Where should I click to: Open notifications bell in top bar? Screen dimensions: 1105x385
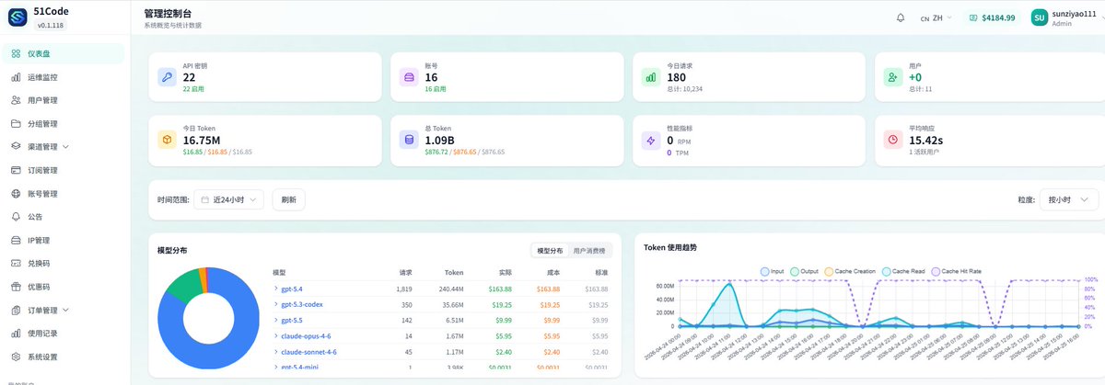[900, 17]
